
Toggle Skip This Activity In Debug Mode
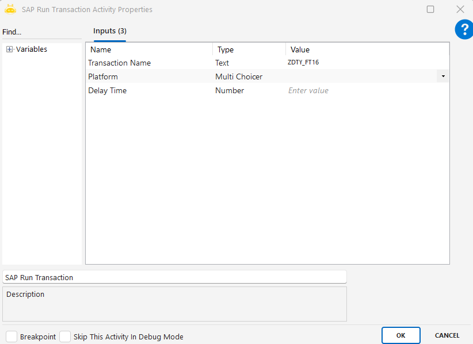(65, 337)
